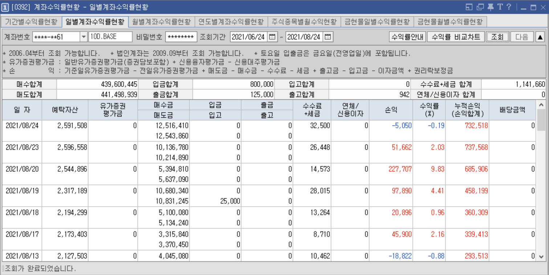The height and width of the screenshot is (275, 549).
Task: Click the 연체/ 신용이자 column header
Action: [350, 110]
